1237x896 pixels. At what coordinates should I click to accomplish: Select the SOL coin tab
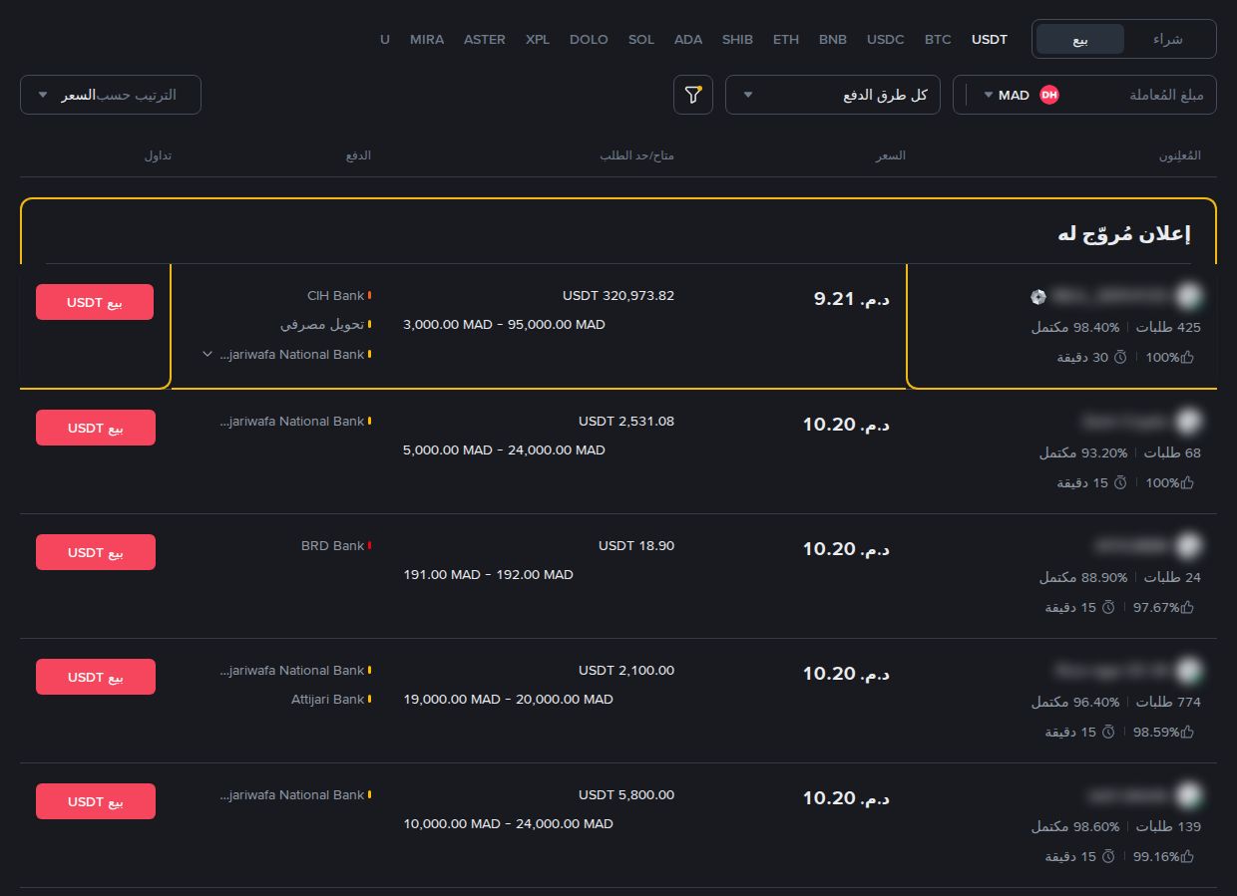click(641, 40)
